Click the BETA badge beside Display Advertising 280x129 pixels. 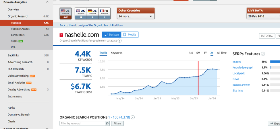[34, 90]
